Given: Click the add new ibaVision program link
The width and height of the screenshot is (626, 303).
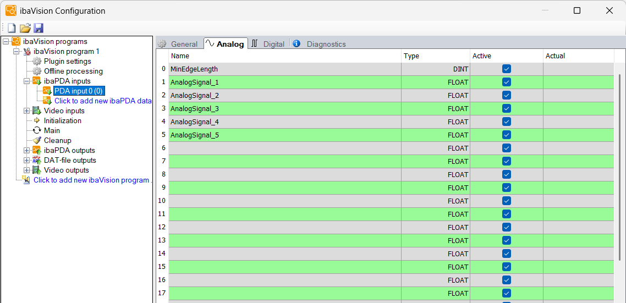Looking at the screenshot, I should pyautogui.click(x=92, y=180).
